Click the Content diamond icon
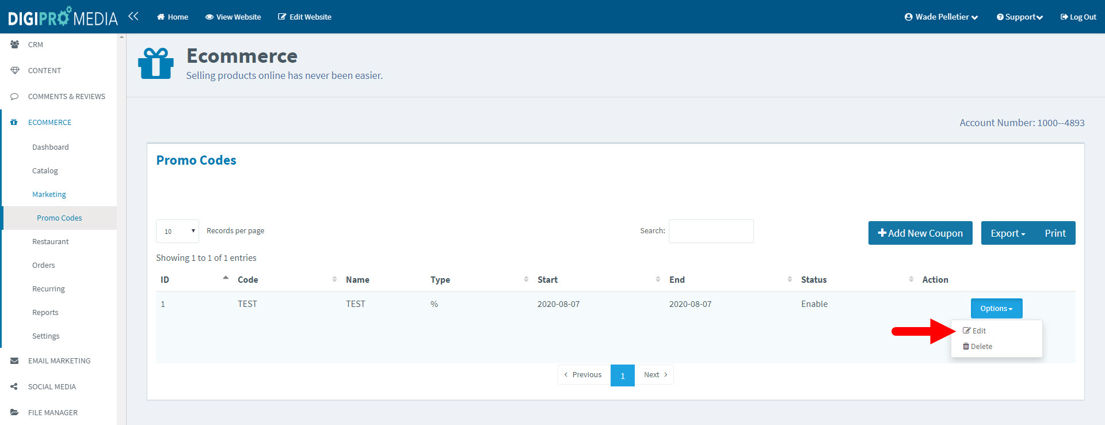Screen dimensions: 1105x425 click(x=14, y=70)
